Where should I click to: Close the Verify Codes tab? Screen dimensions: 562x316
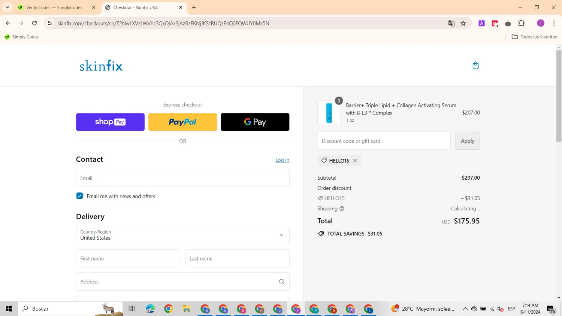(x=94, y=7)
